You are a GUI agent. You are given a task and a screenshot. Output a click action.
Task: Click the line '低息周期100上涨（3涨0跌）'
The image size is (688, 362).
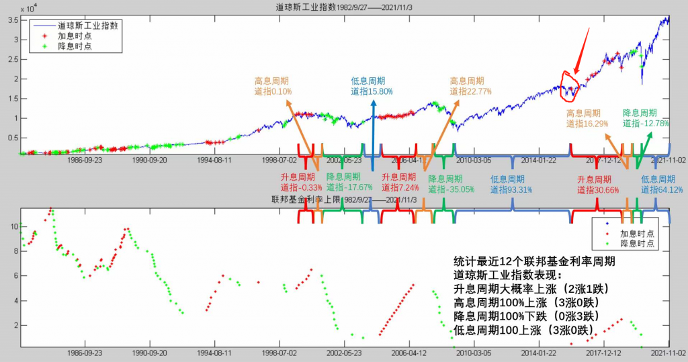coord(524,330)
